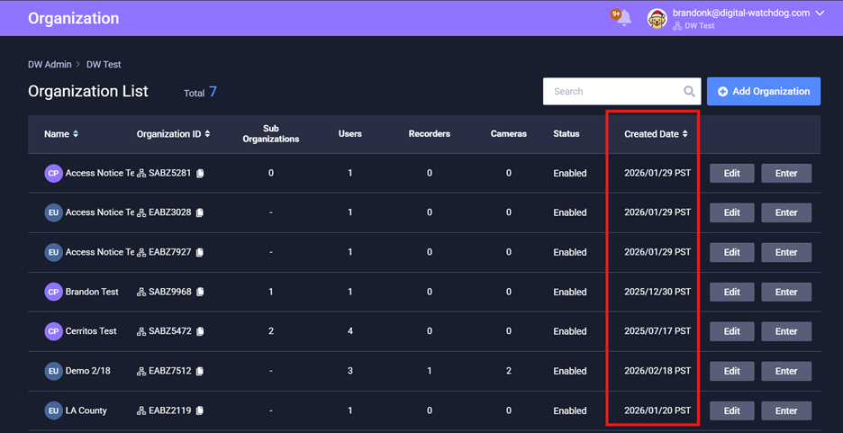The height and width of the screenshot is (433, 843).
Task: Focus the organization search field
Action: tap(612, 92)
